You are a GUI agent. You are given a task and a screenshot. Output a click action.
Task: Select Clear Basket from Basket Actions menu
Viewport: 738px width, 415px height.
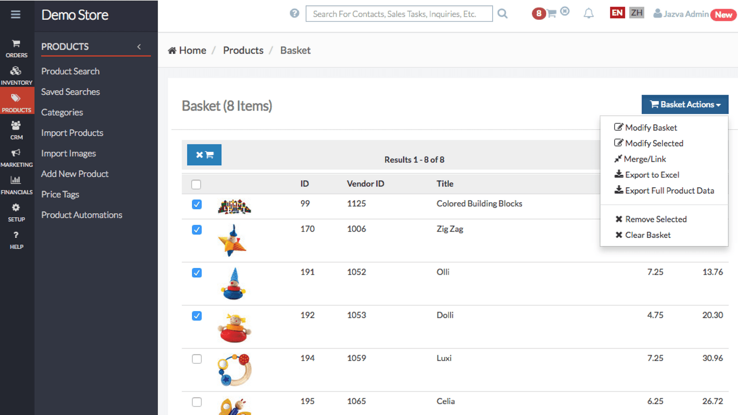pos(647,235)
